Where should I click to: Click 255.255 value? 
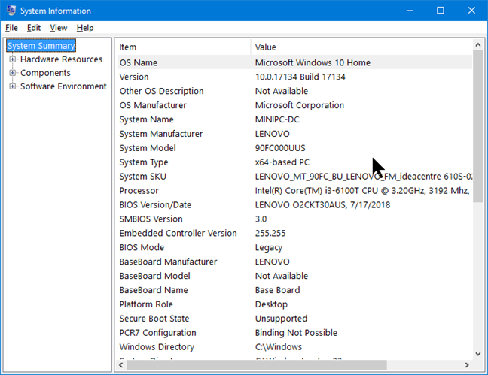pos(270,233)
